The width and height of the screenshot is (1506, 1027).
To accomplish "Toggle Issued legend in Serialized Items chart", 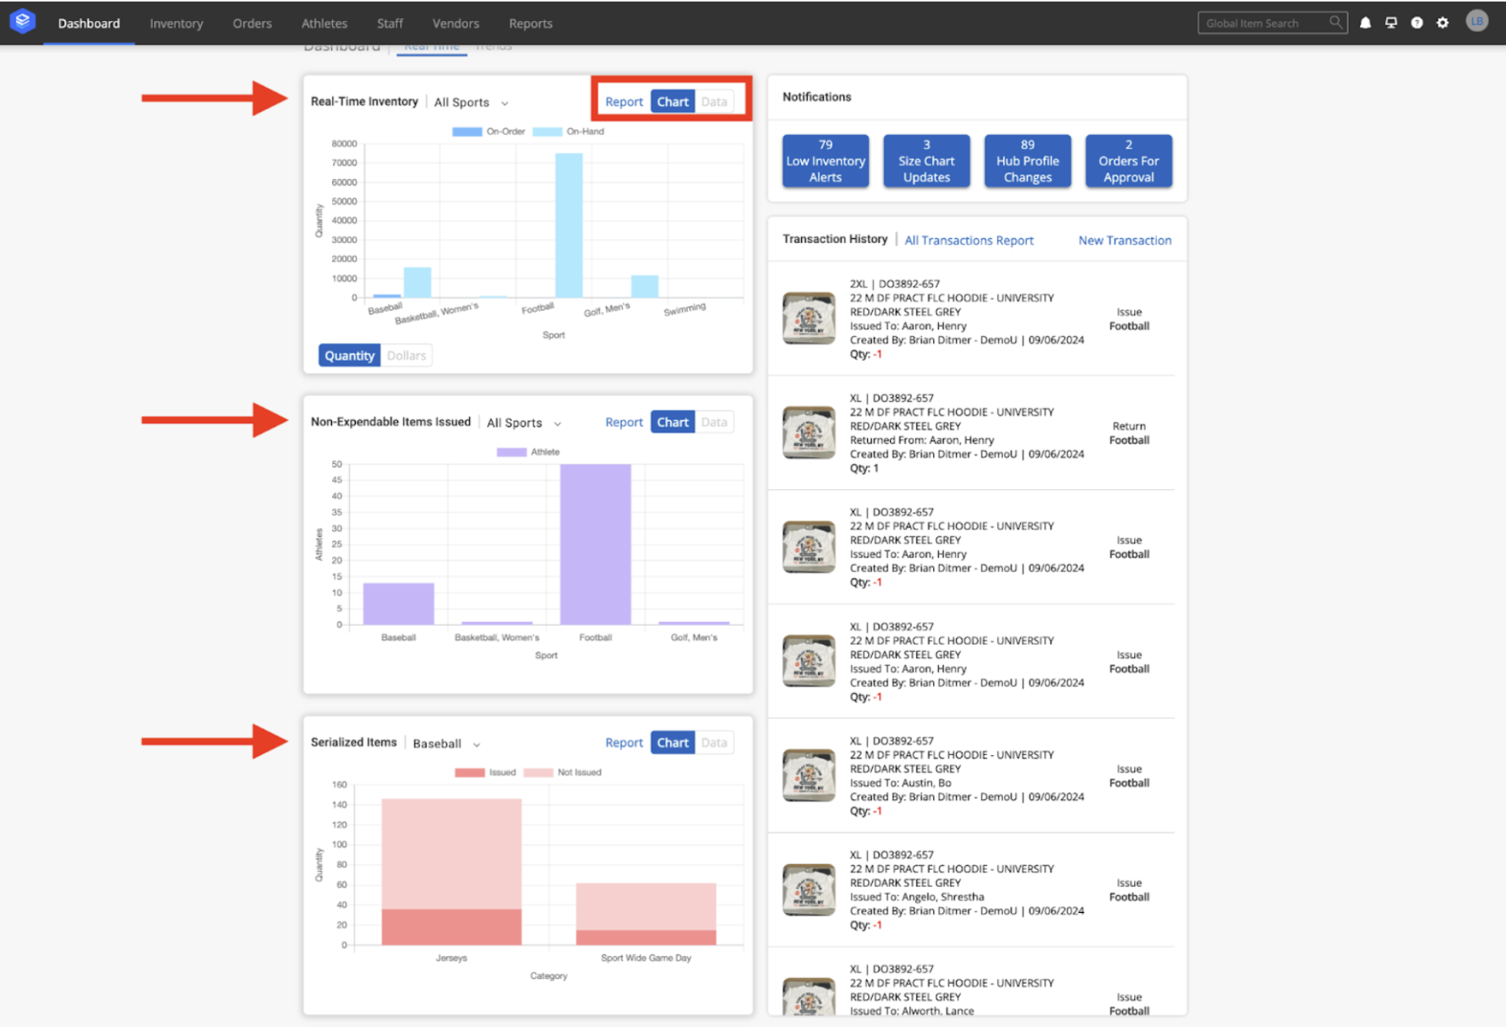I will (x=470, y=773).
